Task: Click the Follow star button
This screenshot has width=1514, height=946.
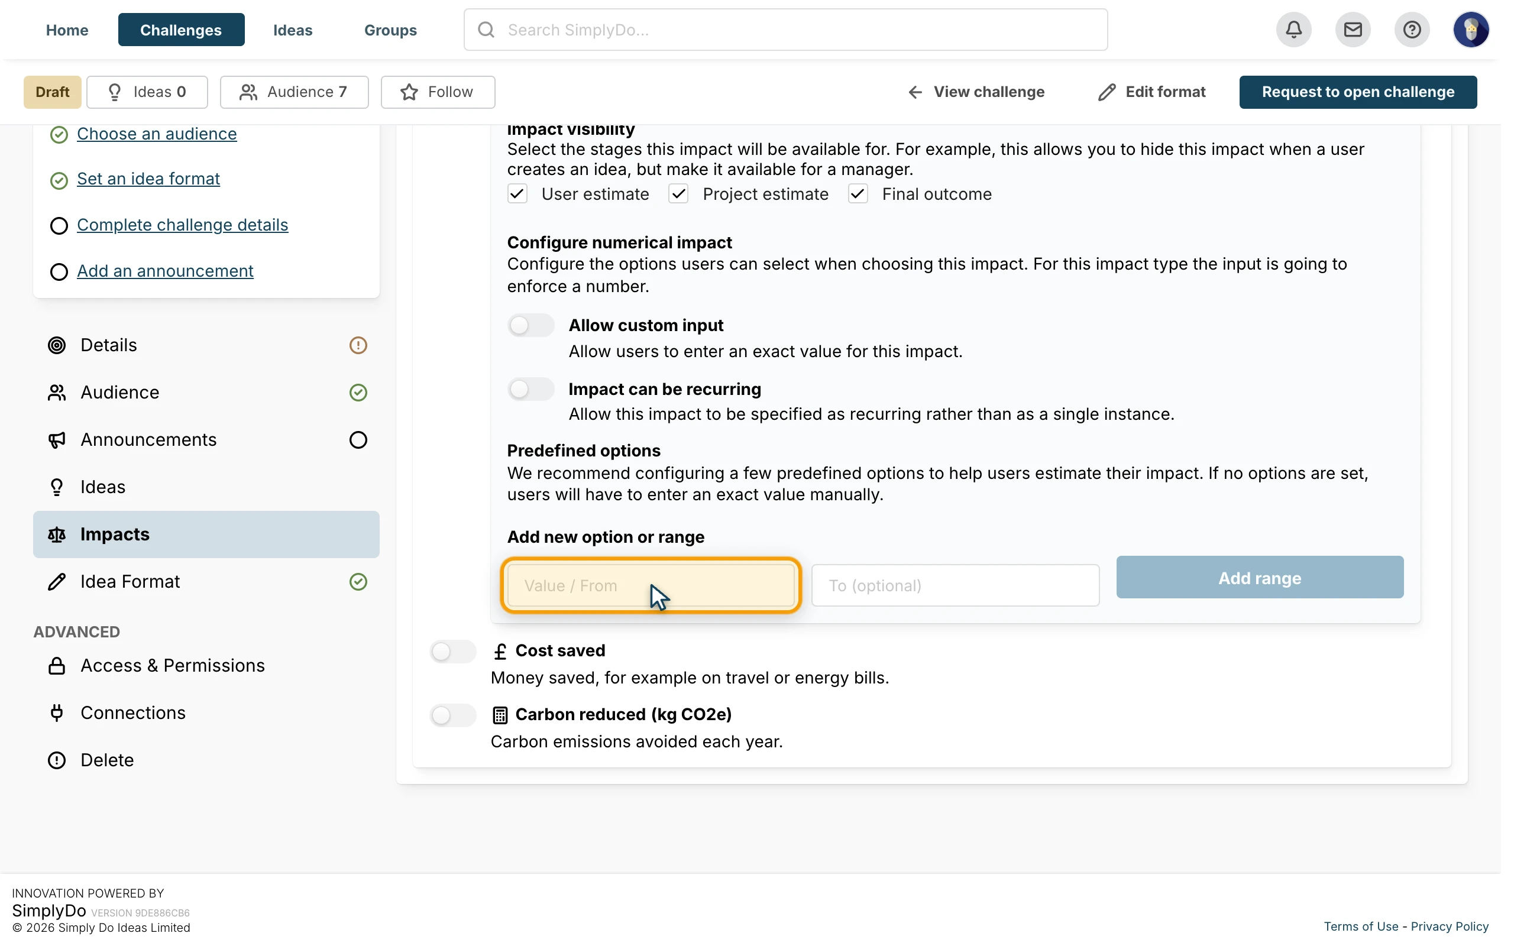Action: (437, 92)
